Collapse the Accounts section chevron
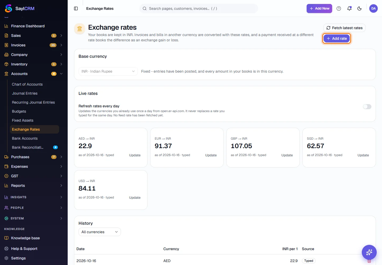The height and width of the screenshot is (265, 382). pyautogui.click(x=61, y=74)
